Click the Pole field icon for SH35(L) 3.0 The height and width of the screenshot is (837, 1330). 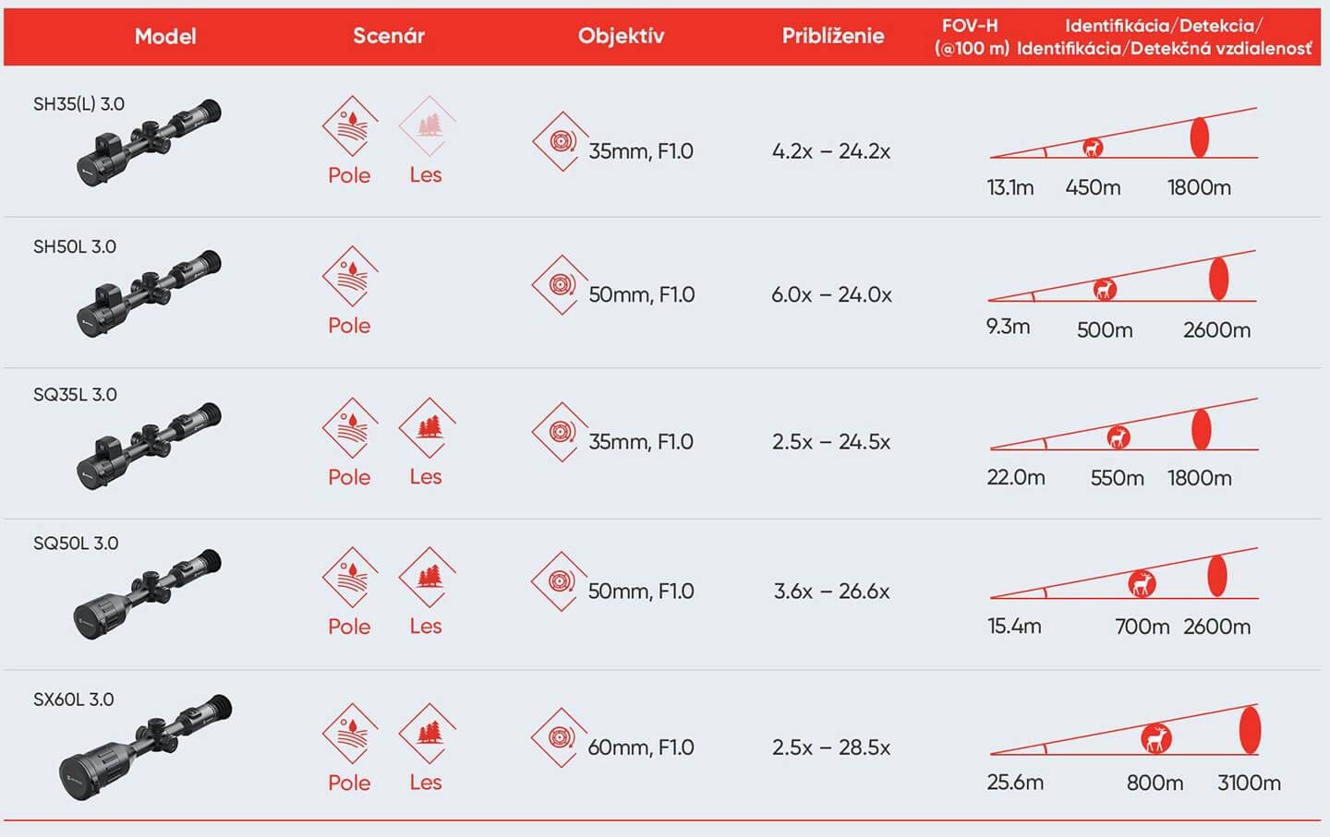click(x=350, y=126)
